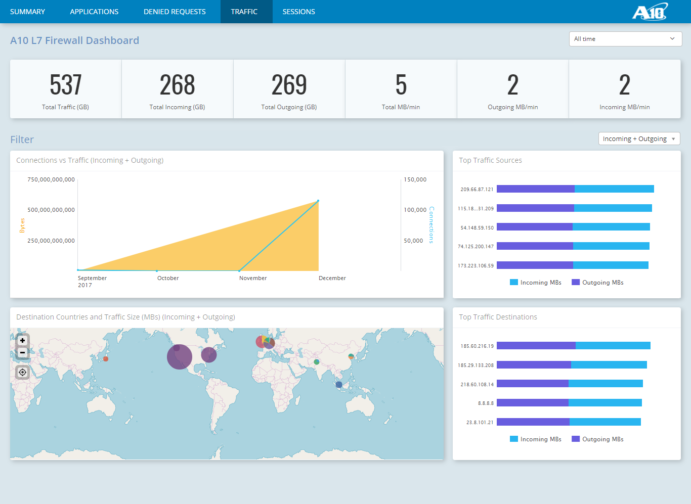Click the 537 Total Traffic (GB) card
The image size is (691, 504).
click(x=66, y=89)
